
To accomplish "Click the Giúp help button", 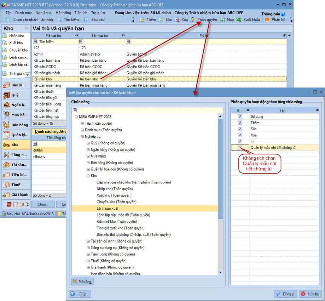I will tap(80, 294).
